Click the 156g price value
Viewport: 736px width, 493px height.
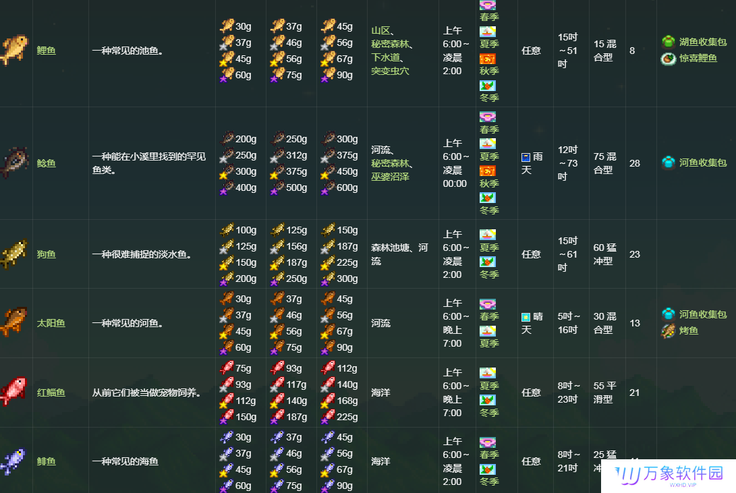297,246
